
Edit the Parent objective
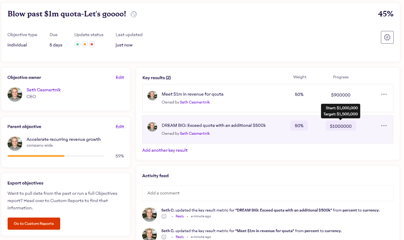click(x=120, y=127)
